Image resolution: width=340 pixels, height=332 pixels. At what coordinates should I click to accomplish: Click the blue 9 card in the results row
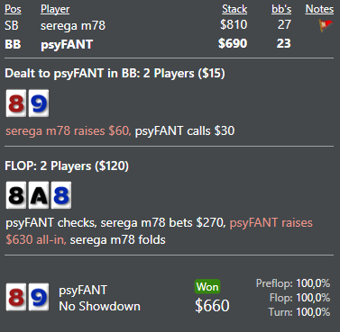point(39,297)
